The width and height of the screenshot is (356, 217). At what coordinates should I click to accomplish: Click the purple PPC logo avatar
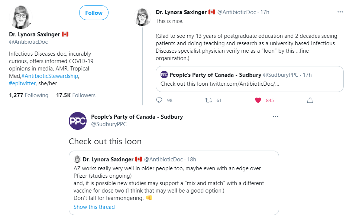pyautogui.click(x=78, y=121)
